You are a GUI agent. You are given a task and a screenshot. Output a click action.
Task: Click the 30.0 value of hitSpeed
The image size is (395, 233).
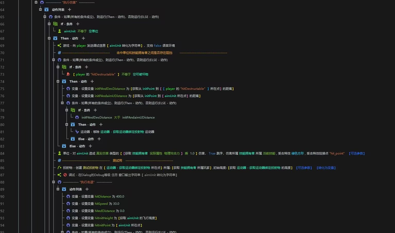[116, 204]
